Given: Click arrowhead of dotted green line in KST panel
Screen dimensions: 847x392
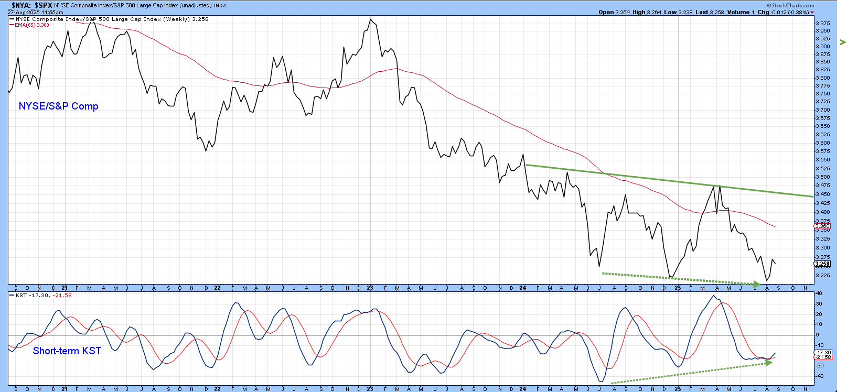Looking at the screenshot, I should (x=769, y=362).
